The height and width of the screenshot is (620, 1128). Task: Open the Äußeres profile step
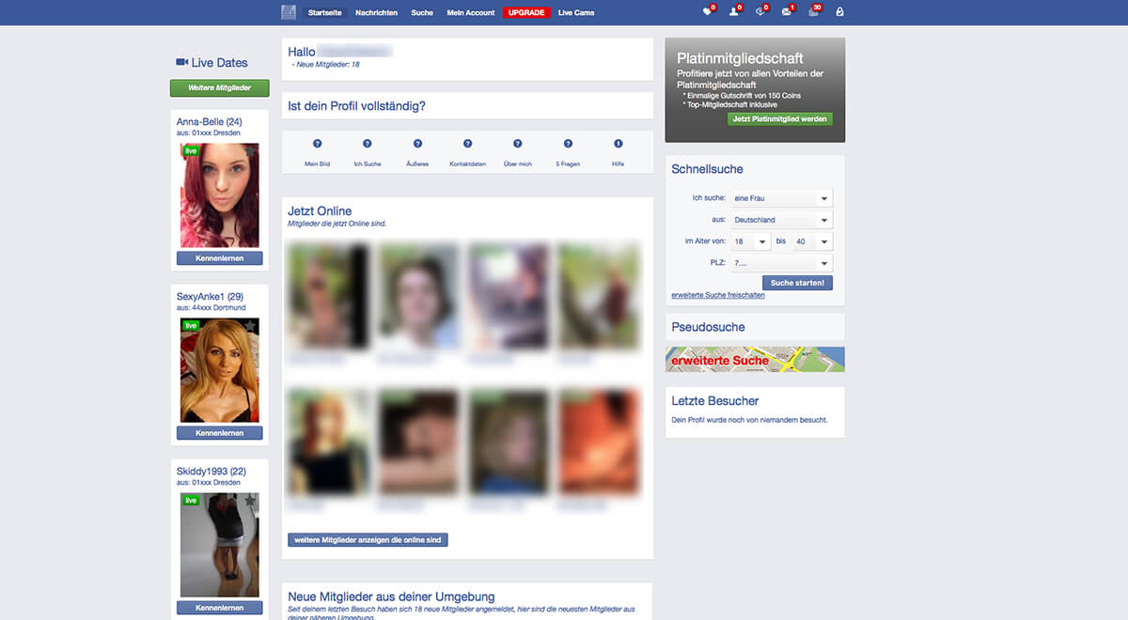[417, 163]
